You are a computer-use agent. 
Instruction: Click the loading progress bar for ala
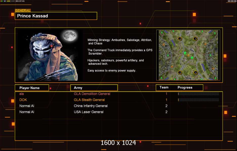[x=199, y=94]
